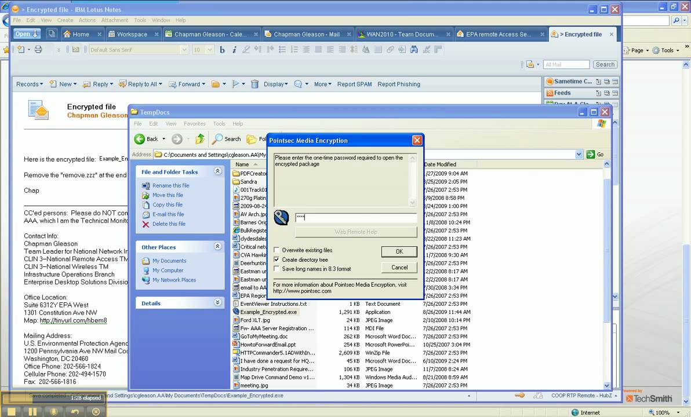Expand the Reply dropdown

point(98,84)
